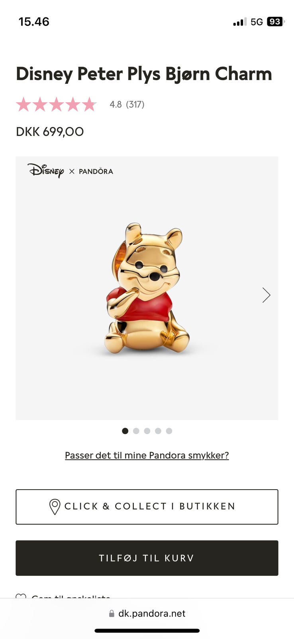This screenshot has width=294, height=639.
Task: Tap the heart wishlist icon
Action: point(21,596)
